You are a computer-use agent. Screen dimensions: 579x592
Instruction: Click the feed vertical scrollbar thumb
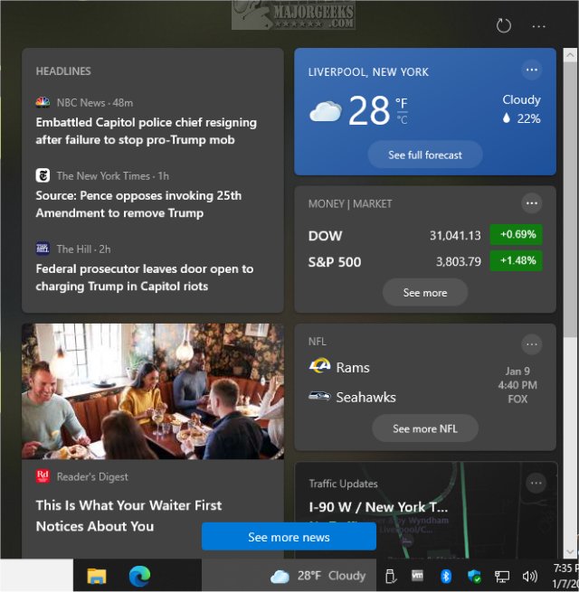pos(570,200)
